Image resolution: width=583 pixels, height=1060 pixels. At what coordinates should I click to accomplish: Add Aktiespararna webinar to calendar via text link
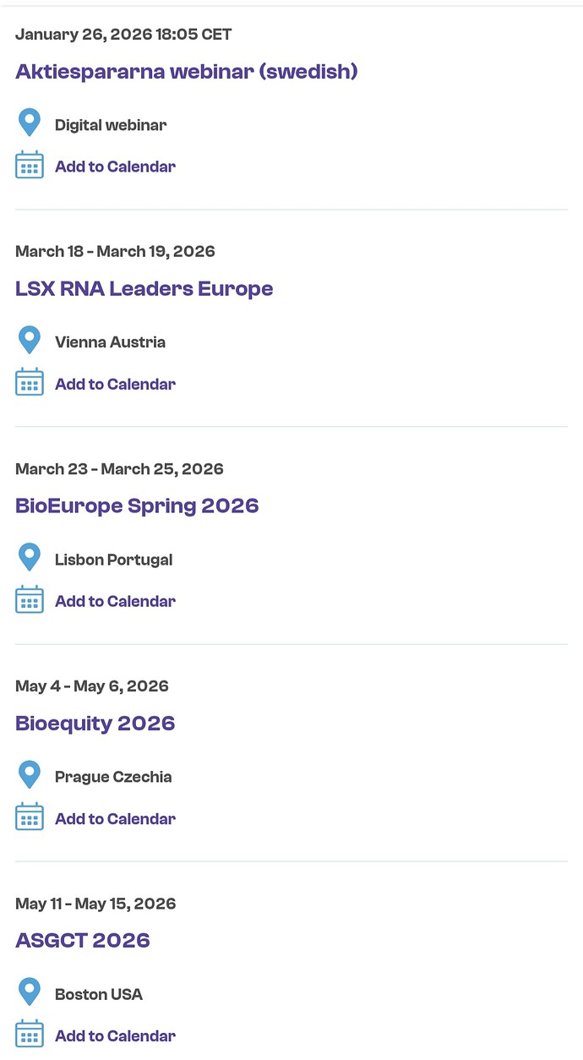pos(115,167)
